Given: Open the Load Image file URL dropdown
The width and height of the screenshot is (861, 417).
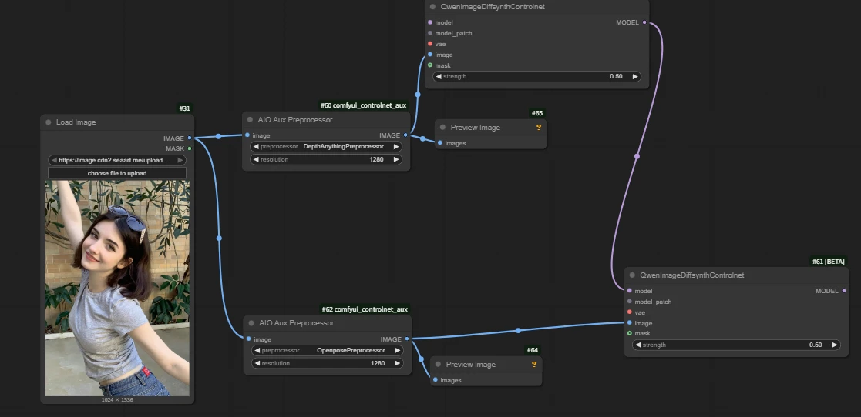Looking at the screenshot, I should click(x=117, y=160).
